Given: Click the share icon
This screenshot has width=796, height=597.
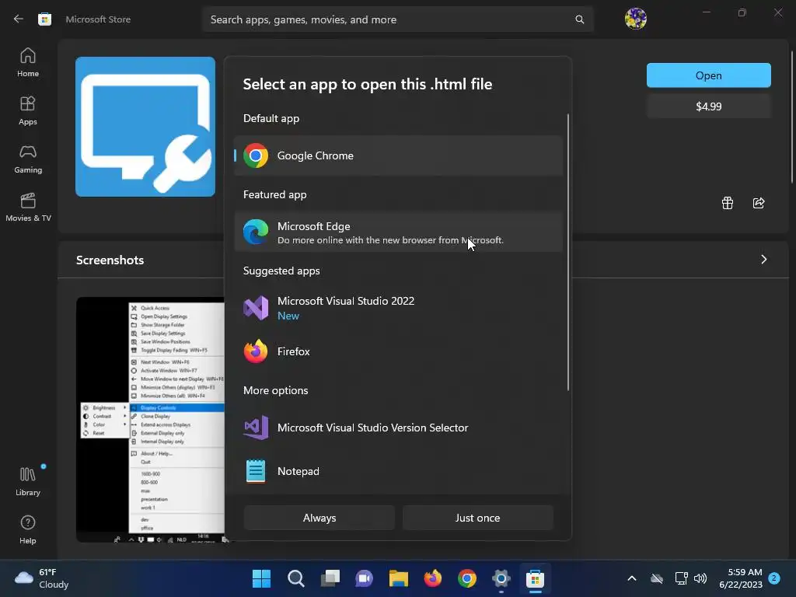Looking at the screenshot, I should (759, 203).
